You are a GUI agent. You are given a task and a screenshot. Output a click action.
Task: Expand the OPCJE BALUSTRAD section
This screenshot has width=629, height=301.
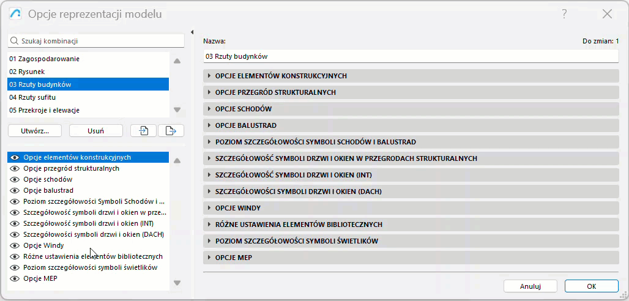pyautogui.click(x=411, y=125)
